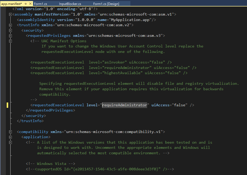This screenshot has height=175, width=247.
Task: Collapse the requestedPrivileges opening node
Action: click(x=10, y=36)
